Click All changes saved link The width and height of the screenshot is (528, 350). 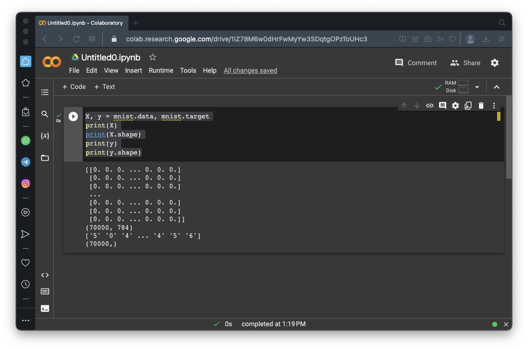(x=250, y=70)
